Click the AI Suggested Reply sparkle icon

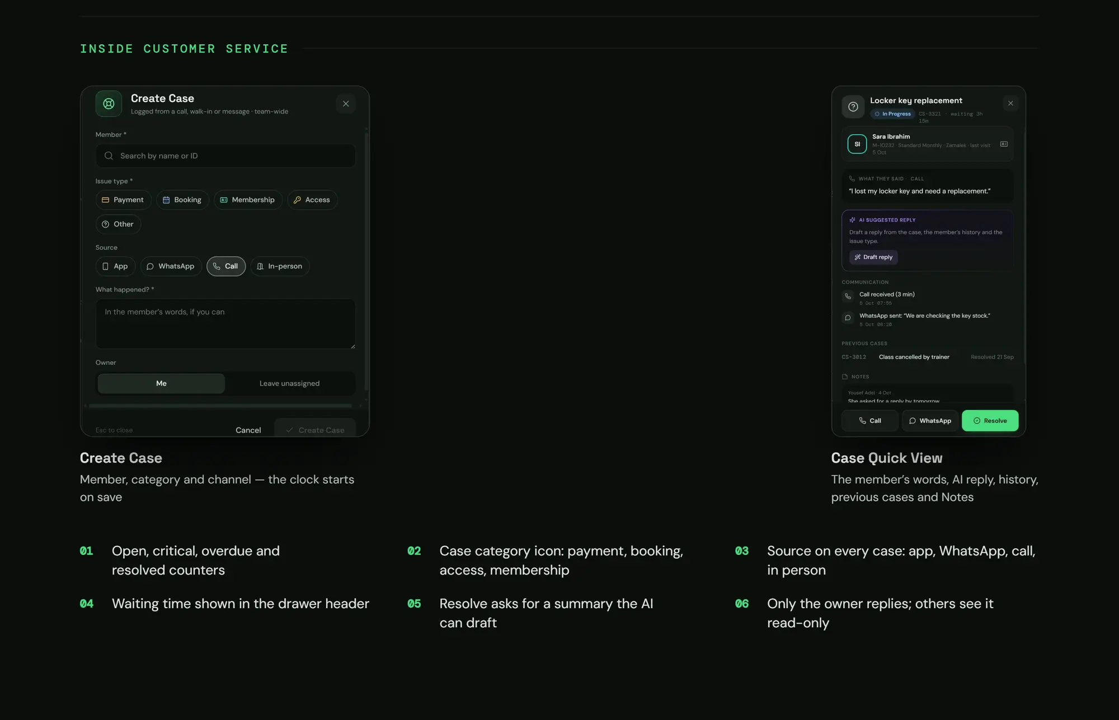853,220
